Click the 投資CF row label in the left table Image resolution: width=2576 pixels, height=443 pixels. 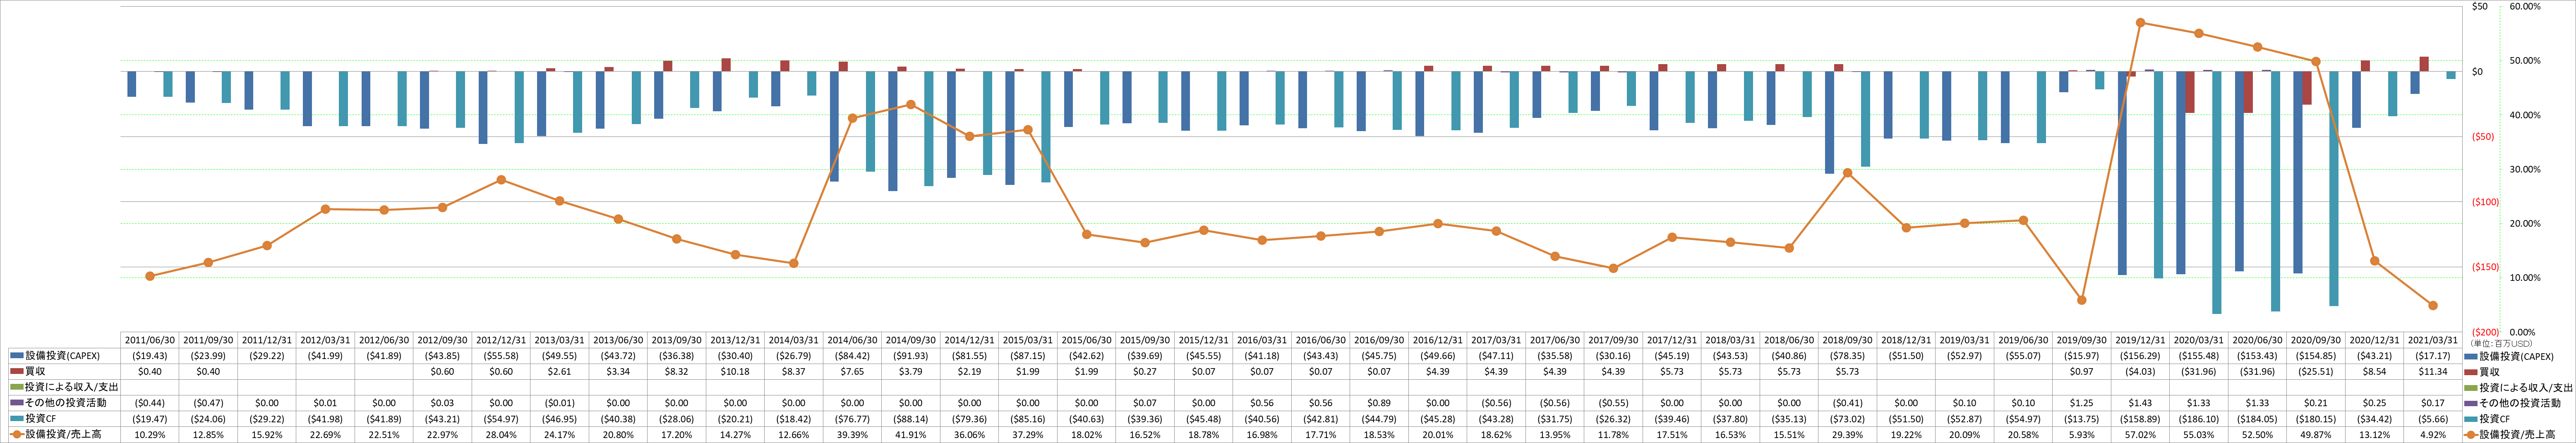click(x=41, y=419)
